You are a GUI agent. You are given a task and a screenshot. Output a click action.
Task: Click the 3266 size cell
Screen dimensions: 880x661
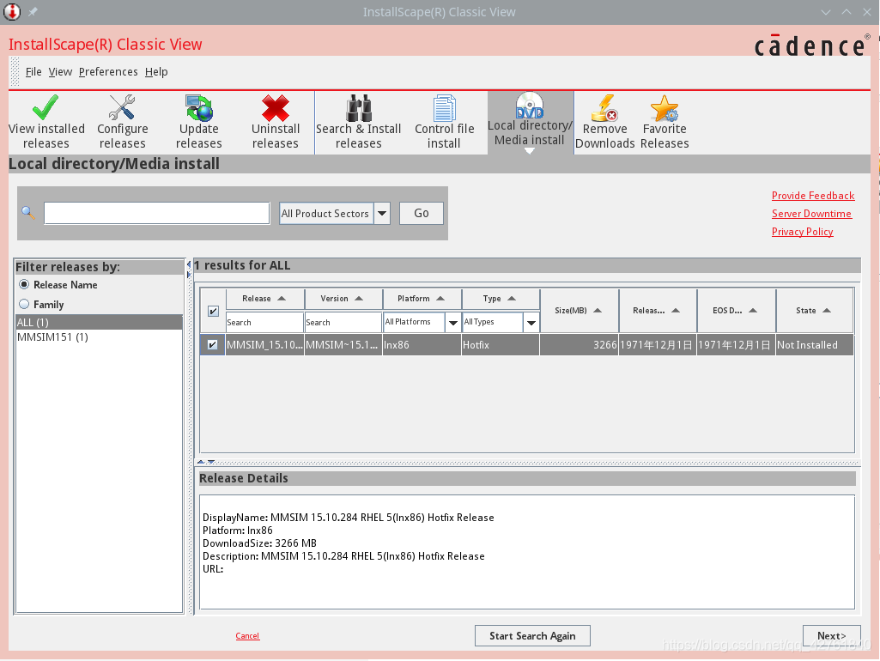[x=579, y=345]
